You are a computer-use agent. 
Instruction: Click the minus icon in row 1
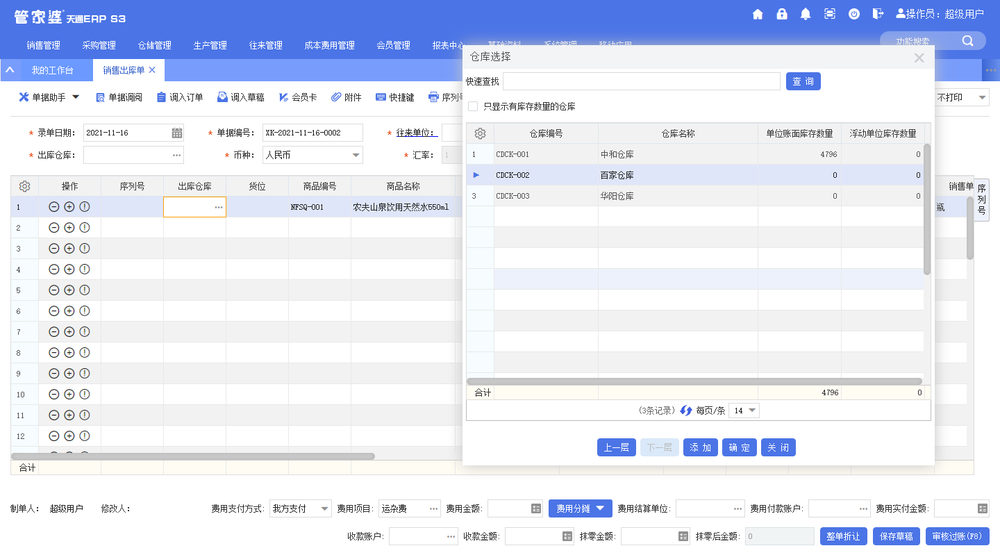click(x=54, y=207)
